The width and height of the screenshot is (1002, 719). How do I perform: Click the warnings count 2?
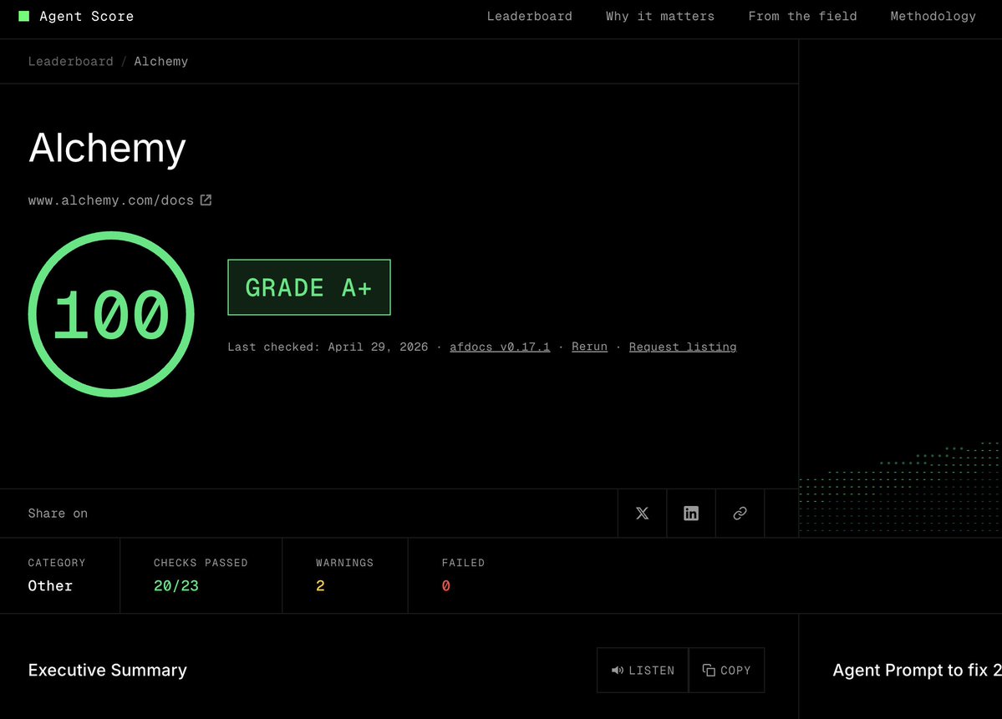point(320,585)
